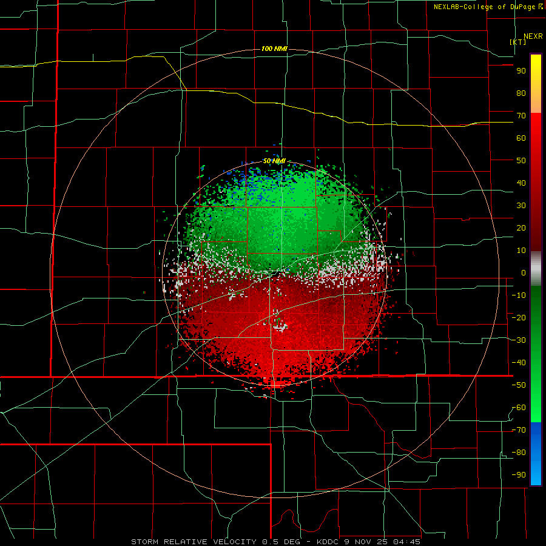Viewport: 546px width, 546px height.
Task: Click the "KDDC" radar site identifier
Action: pos(328,542)
